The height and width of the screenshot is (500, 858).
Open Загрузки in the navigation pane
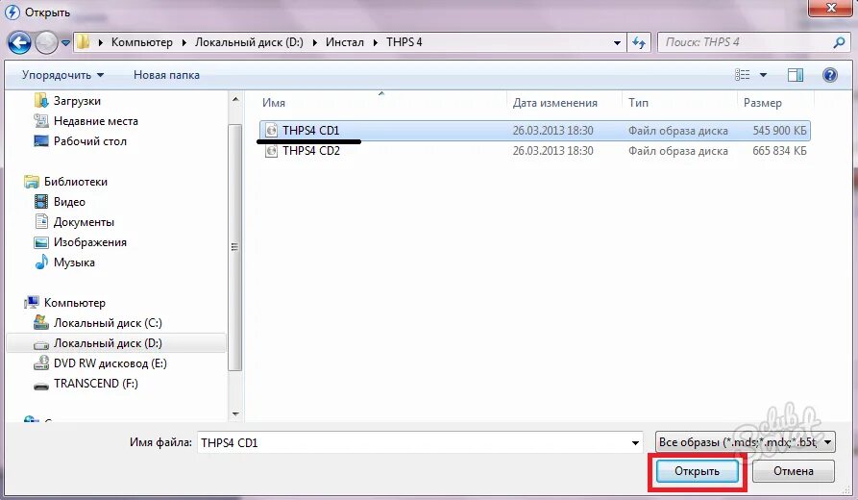(x=77, y=101)
